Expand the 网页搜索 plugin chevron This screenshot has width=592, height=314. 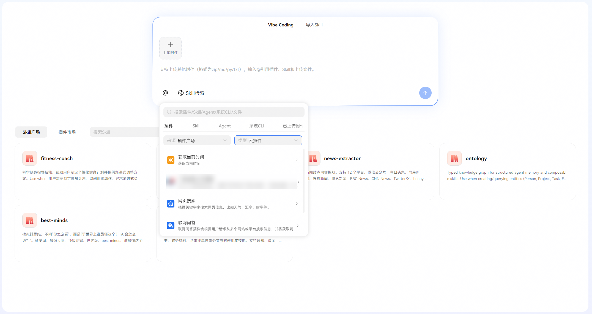coord(297,204)
